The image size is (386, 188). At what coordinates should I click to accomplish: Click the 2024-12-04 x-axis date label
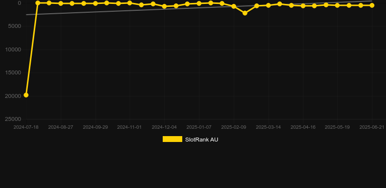(164, 127)
